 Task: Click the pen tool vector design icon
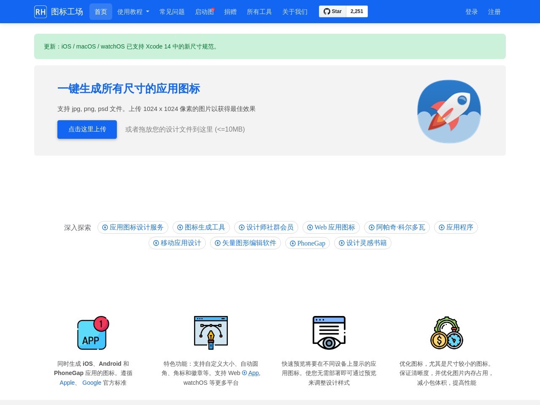[x=211, y=333]
